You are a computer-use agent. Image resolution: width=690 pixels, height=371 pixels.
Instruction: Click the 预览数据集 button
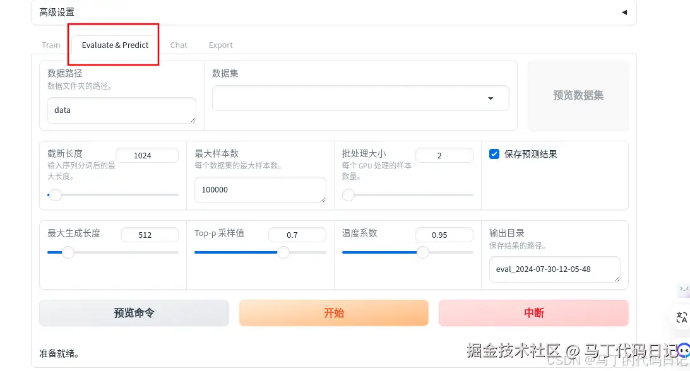578,95
